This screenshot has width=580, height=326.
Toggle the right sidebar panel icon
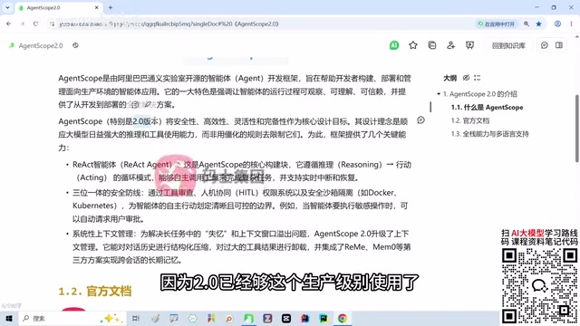[x=559, y=45]
